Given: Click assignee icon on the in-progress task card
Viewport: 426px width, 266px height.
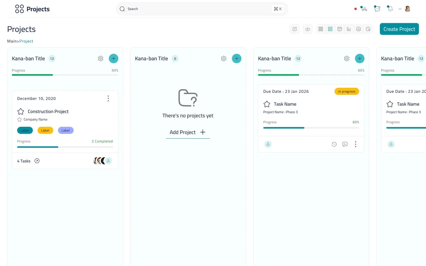Looking at the screenshot, I should (x=268, y=144).
